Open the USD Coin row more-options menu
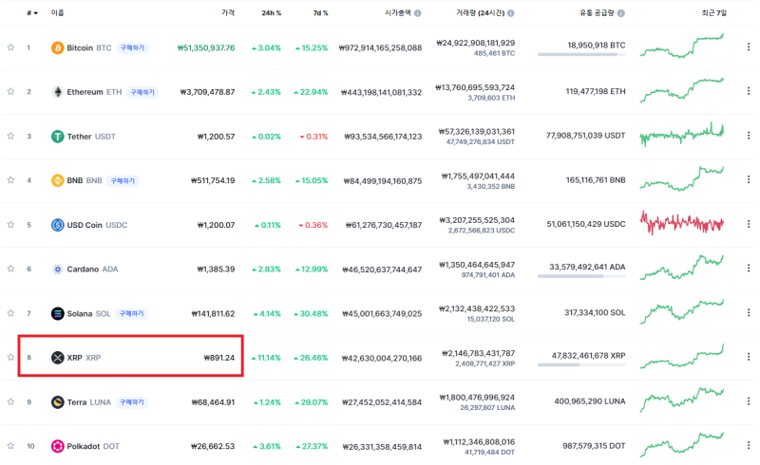The height and width of the screenshot is (465, 760). point(749,224)
